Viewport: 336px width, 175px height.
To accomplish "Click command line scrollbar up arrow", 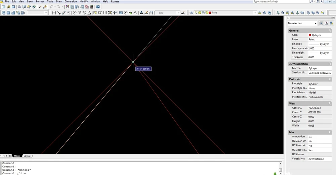I will coord(281,164).
